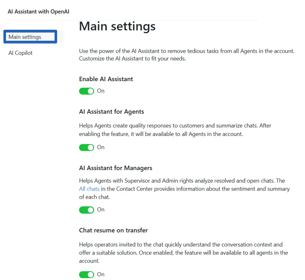
Task: Disable the Enable AI Assistant toggle
Action: point(87,91)
